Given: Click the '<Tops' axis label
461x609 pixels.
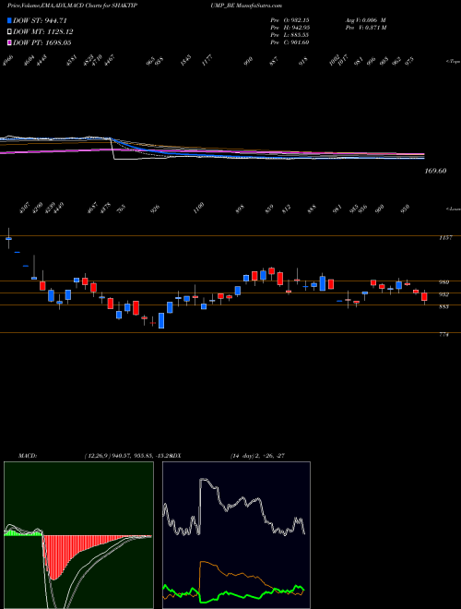Looking at the screenshot, I should point(453,61).
